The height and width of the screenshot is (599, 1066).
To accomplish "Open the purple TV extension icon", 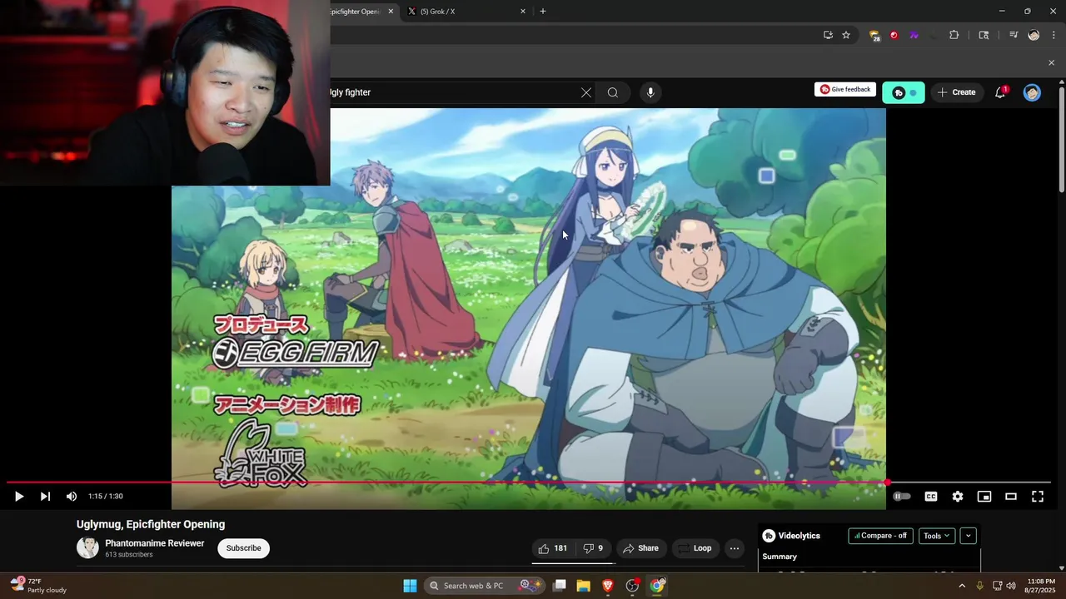I will pyautogui.click(x=914, y=35).
